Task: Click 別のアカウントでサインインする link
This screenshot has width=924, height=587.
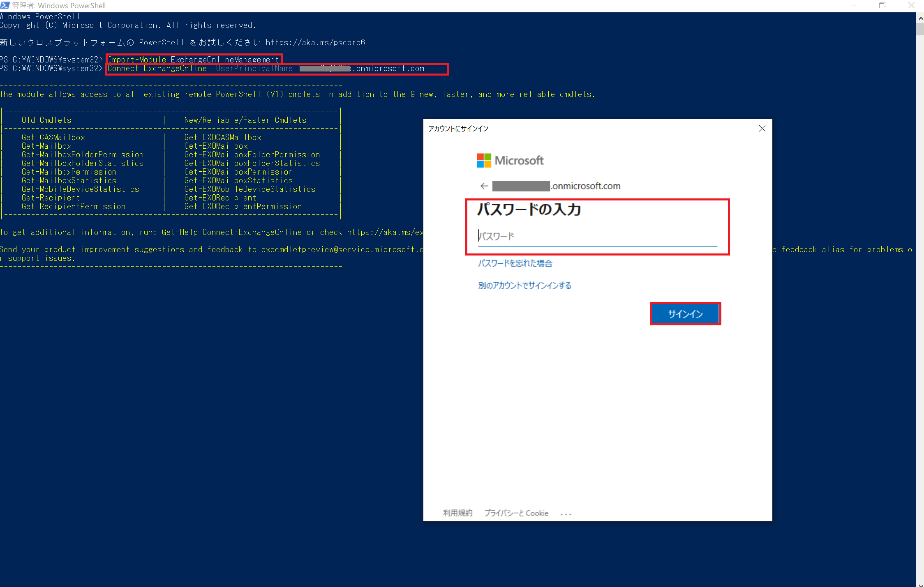Action: 524,285
